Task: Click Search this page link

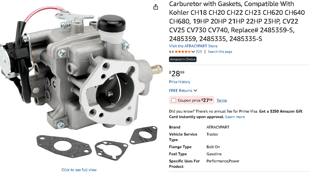Action: point(220,52)
